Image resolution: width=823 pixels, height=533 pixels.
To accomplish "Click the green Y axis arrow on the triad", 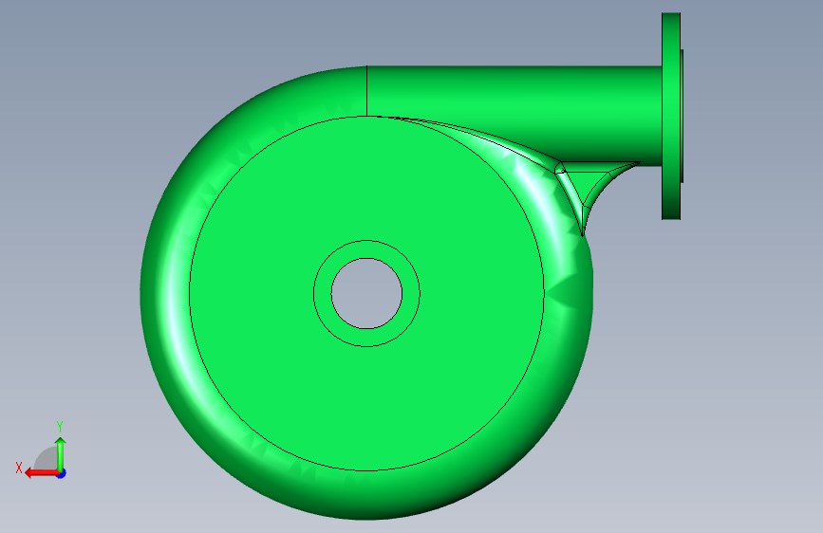I will click(61, 455).
